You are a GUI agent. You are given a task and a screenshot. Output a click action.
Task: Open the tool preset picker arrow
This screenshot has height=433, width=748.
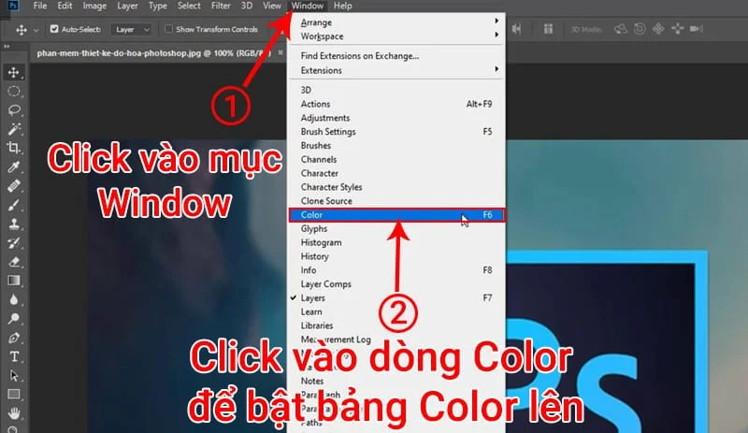click(36, 30)
